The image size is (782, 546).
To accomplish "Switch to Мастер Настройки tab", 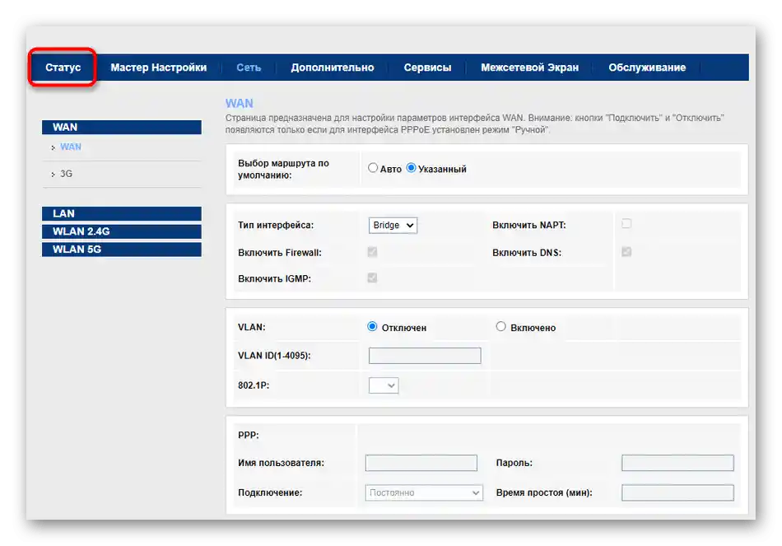I will [159, 68].
